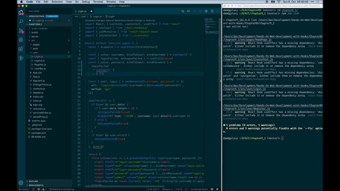Viewport: 340px width, 191px height.
Task: Click the open changes icon in editor toolbar
Action: [x=189, y=11]
